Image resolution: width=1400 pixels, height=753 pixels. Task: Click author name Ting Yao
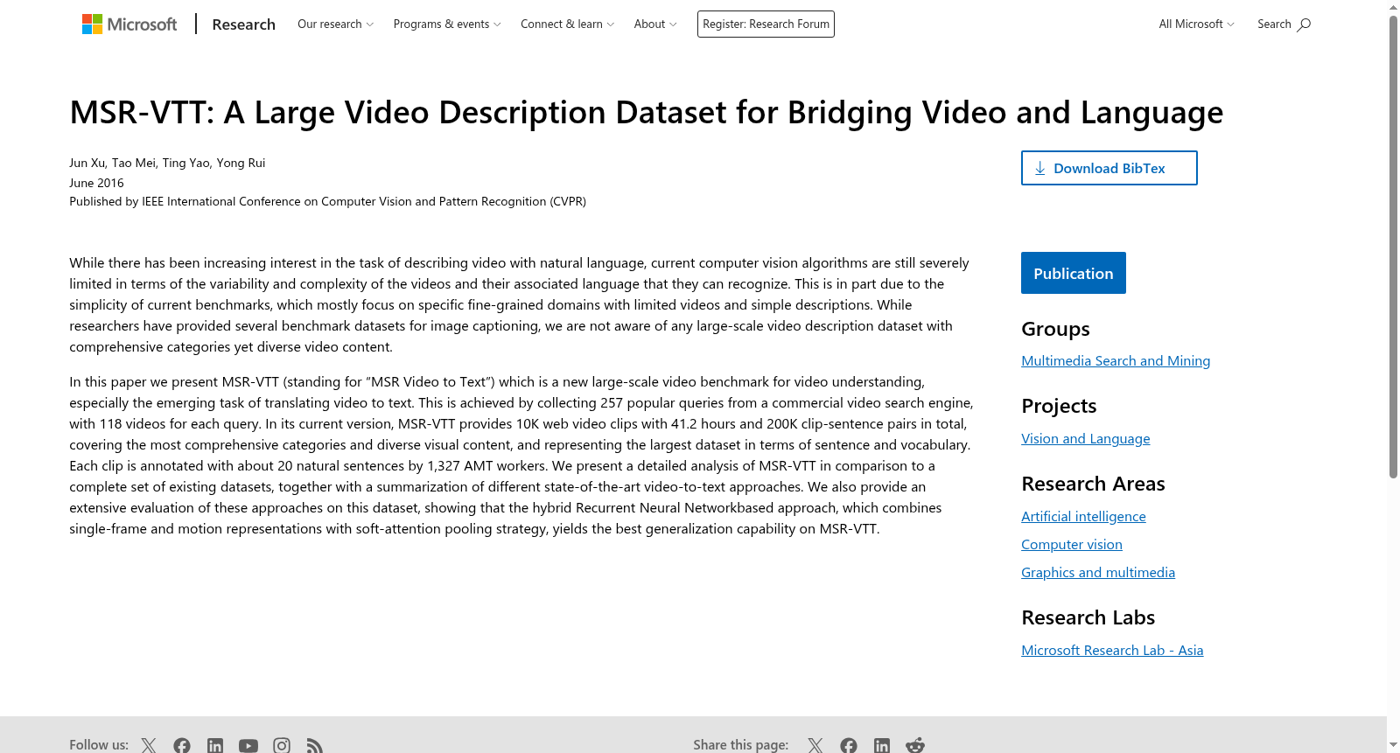[185, 163]
